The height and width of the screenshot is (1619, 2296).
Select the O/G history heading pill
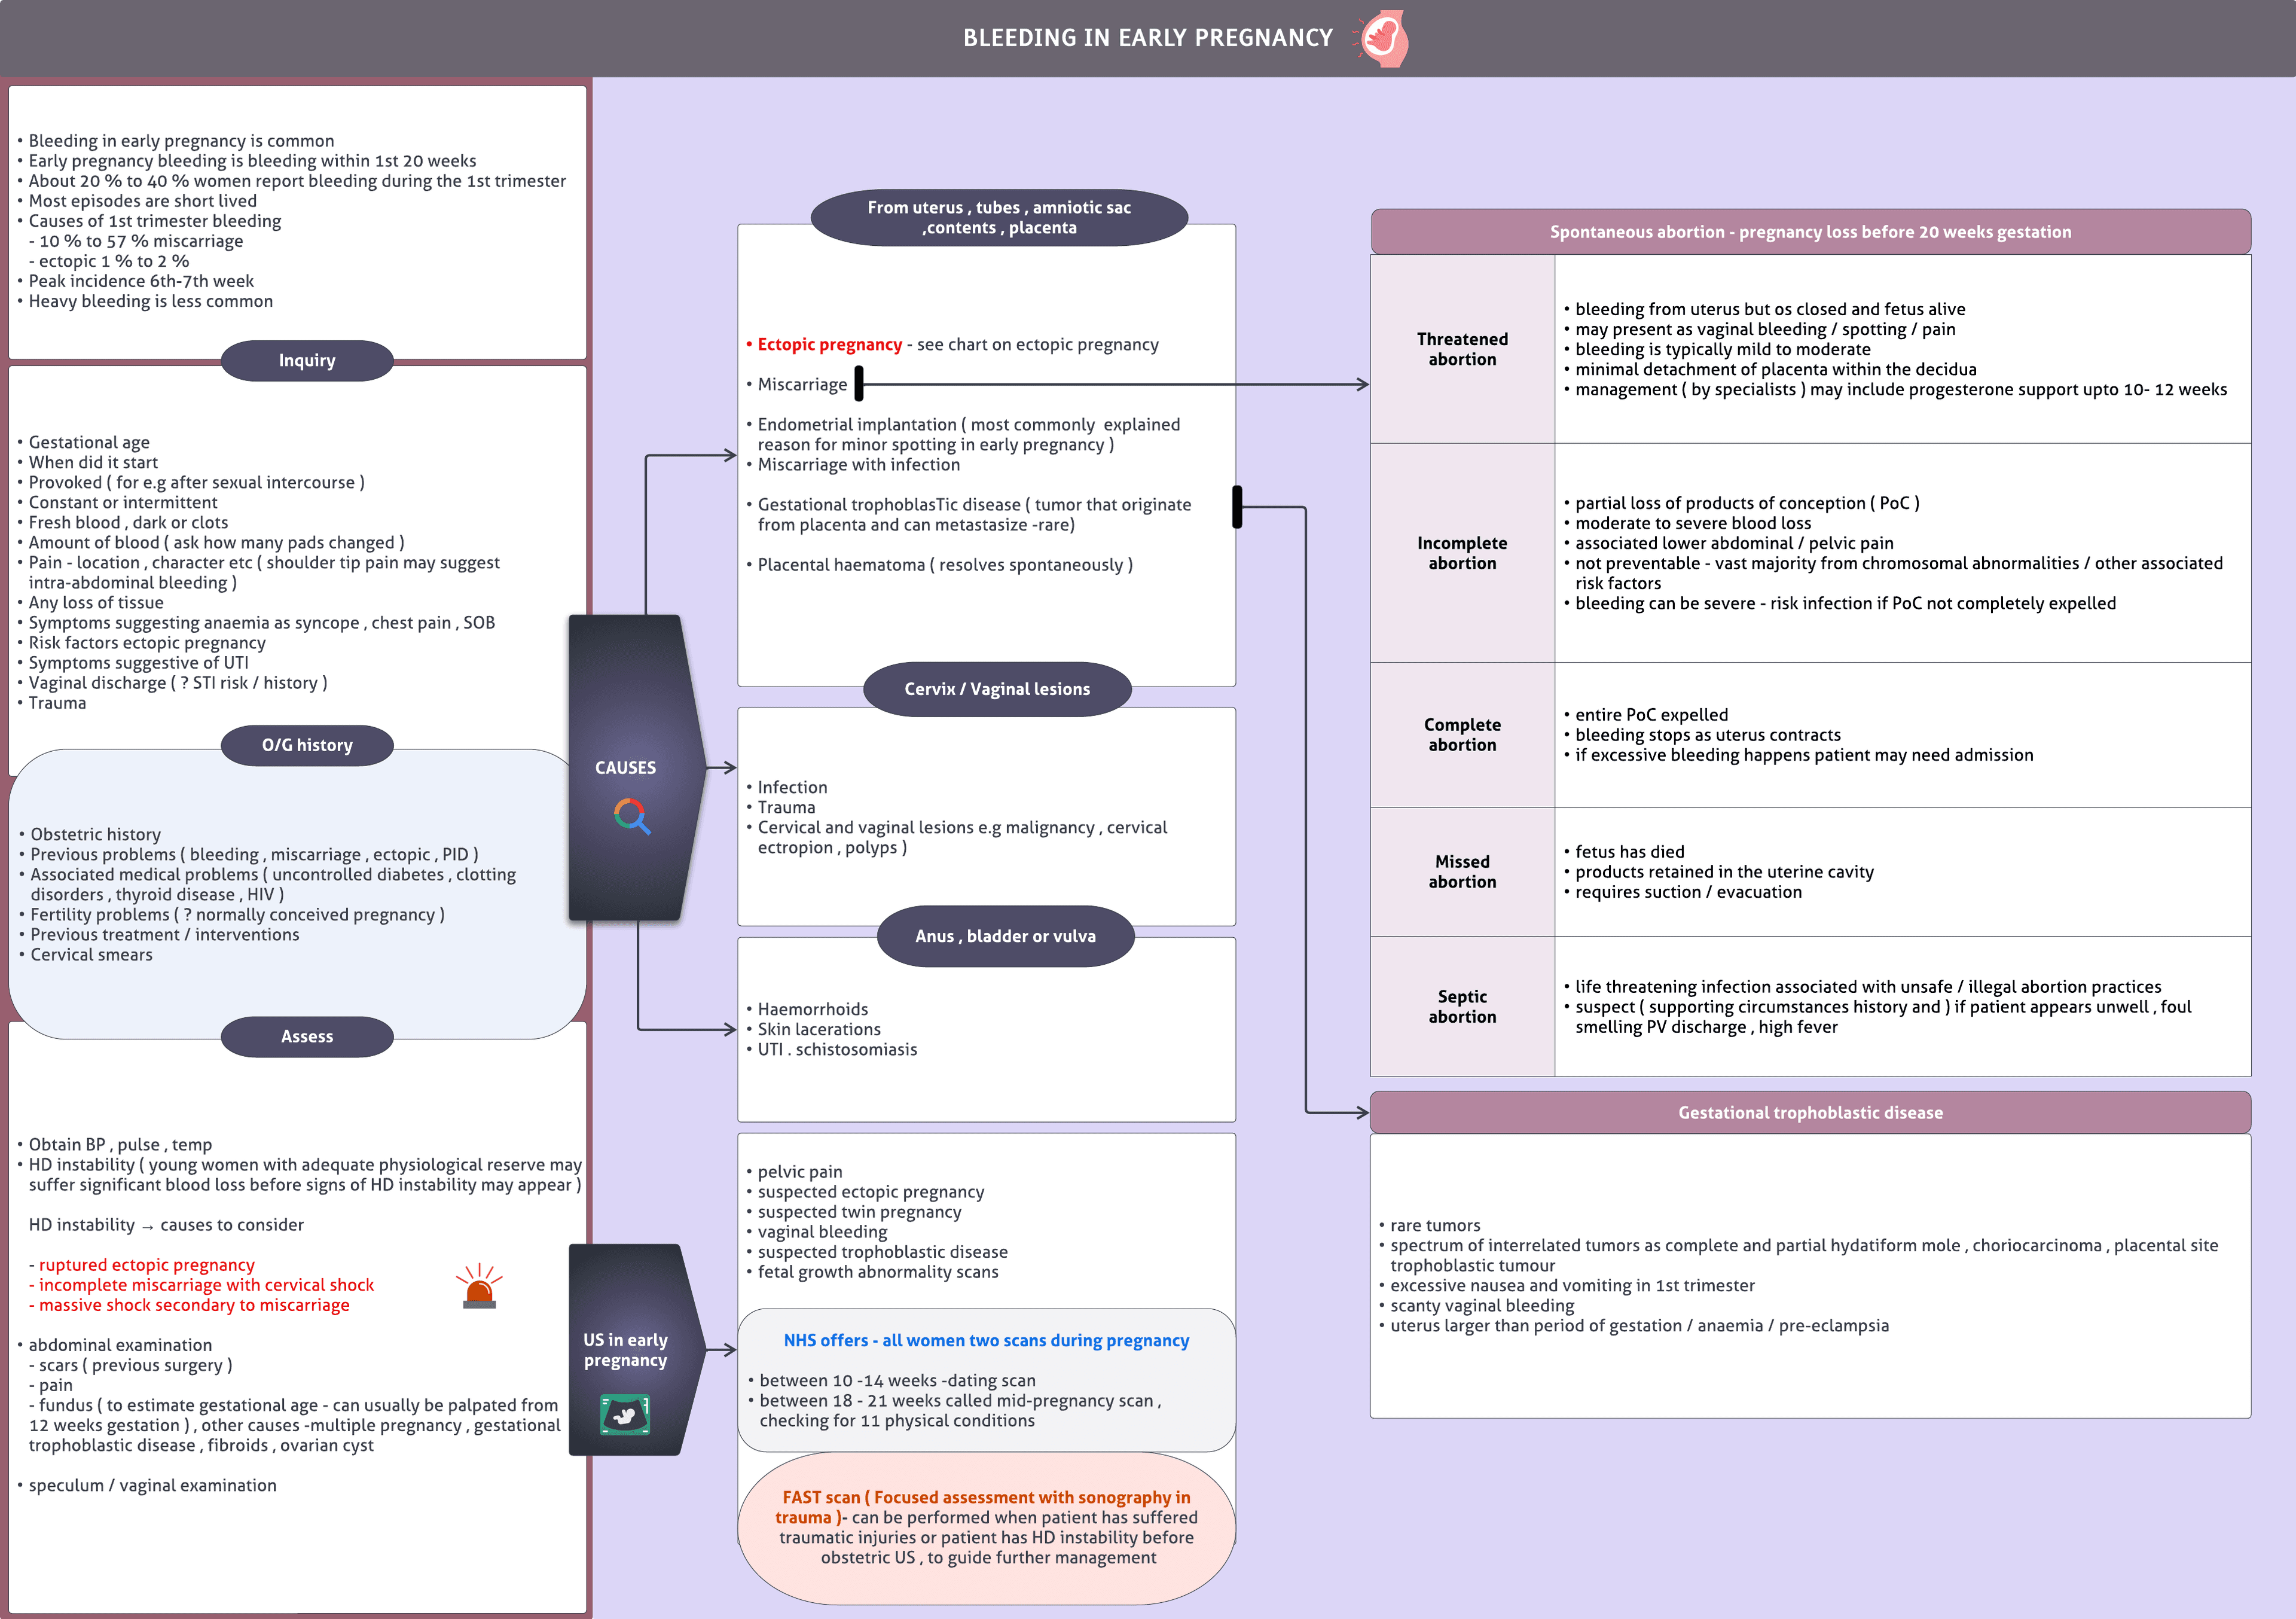(x=307, y=745)
